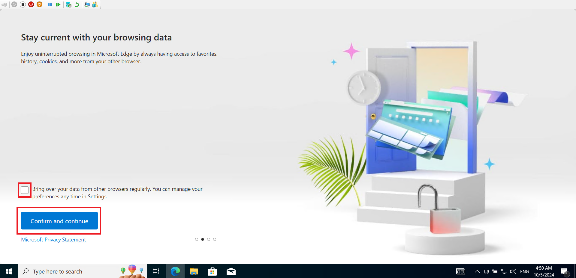Select the first page indicator dot
576x278 pixels.
point(197,239)
